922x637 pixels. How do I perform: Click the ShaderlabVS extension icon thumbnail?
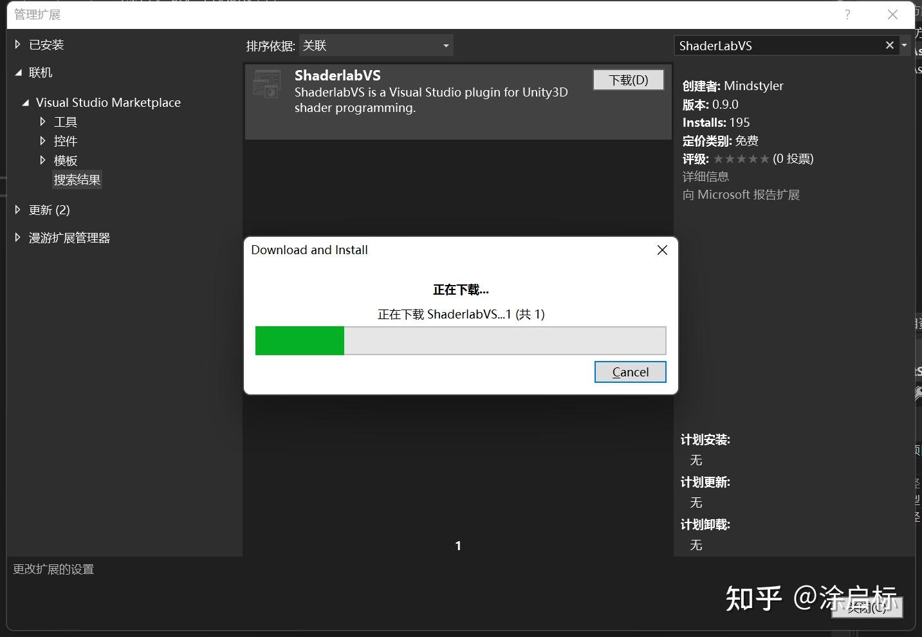(267, 84)
